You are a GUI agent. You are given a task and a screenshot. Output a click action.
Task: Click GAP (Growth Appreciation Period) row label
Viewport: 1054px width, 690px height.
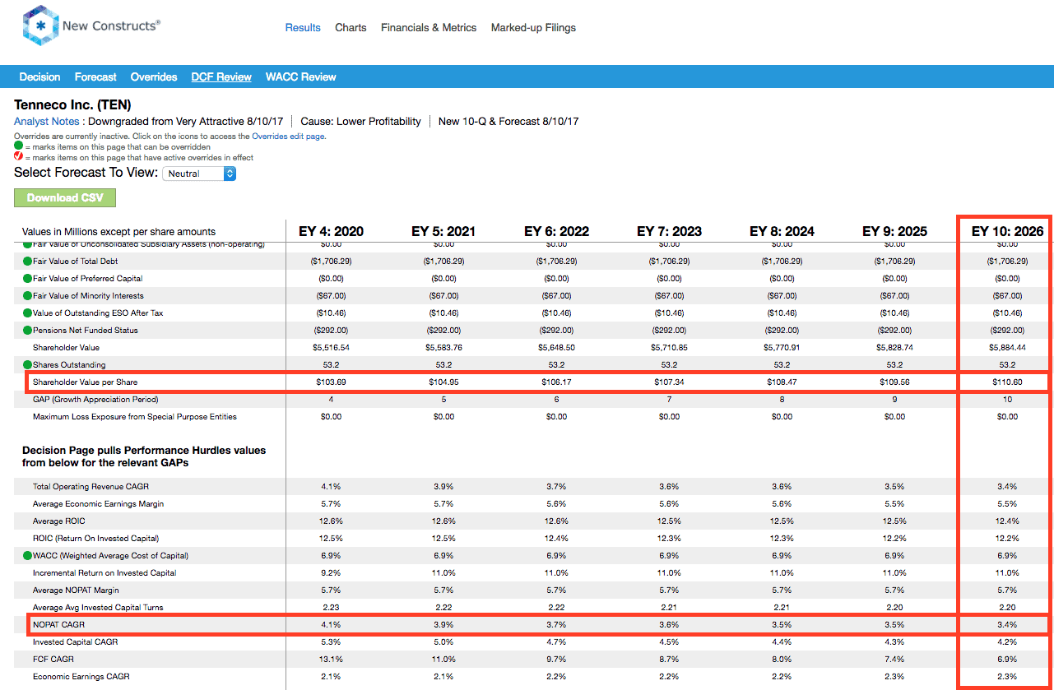[95, 400]
